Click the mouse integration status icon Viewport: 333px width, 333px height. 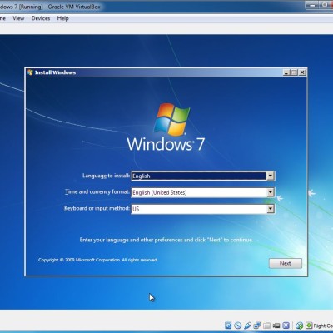coord(299,326)
